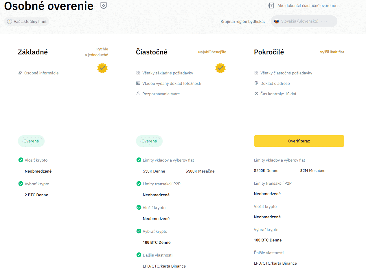The height and width of the screenshot is (271, 366).
Task: Click the clock icon next to Čas kontroly
Action: pos(256,94)
